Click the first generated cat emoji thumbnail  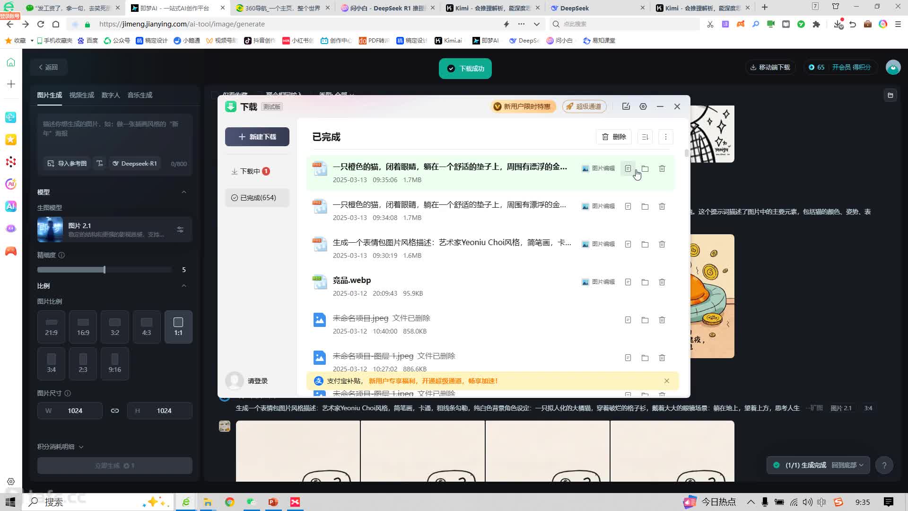point(297,450)
